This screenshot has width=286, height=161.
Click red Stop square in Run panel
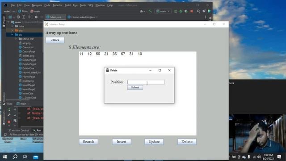pyautogui.click(x=9, y=122)
